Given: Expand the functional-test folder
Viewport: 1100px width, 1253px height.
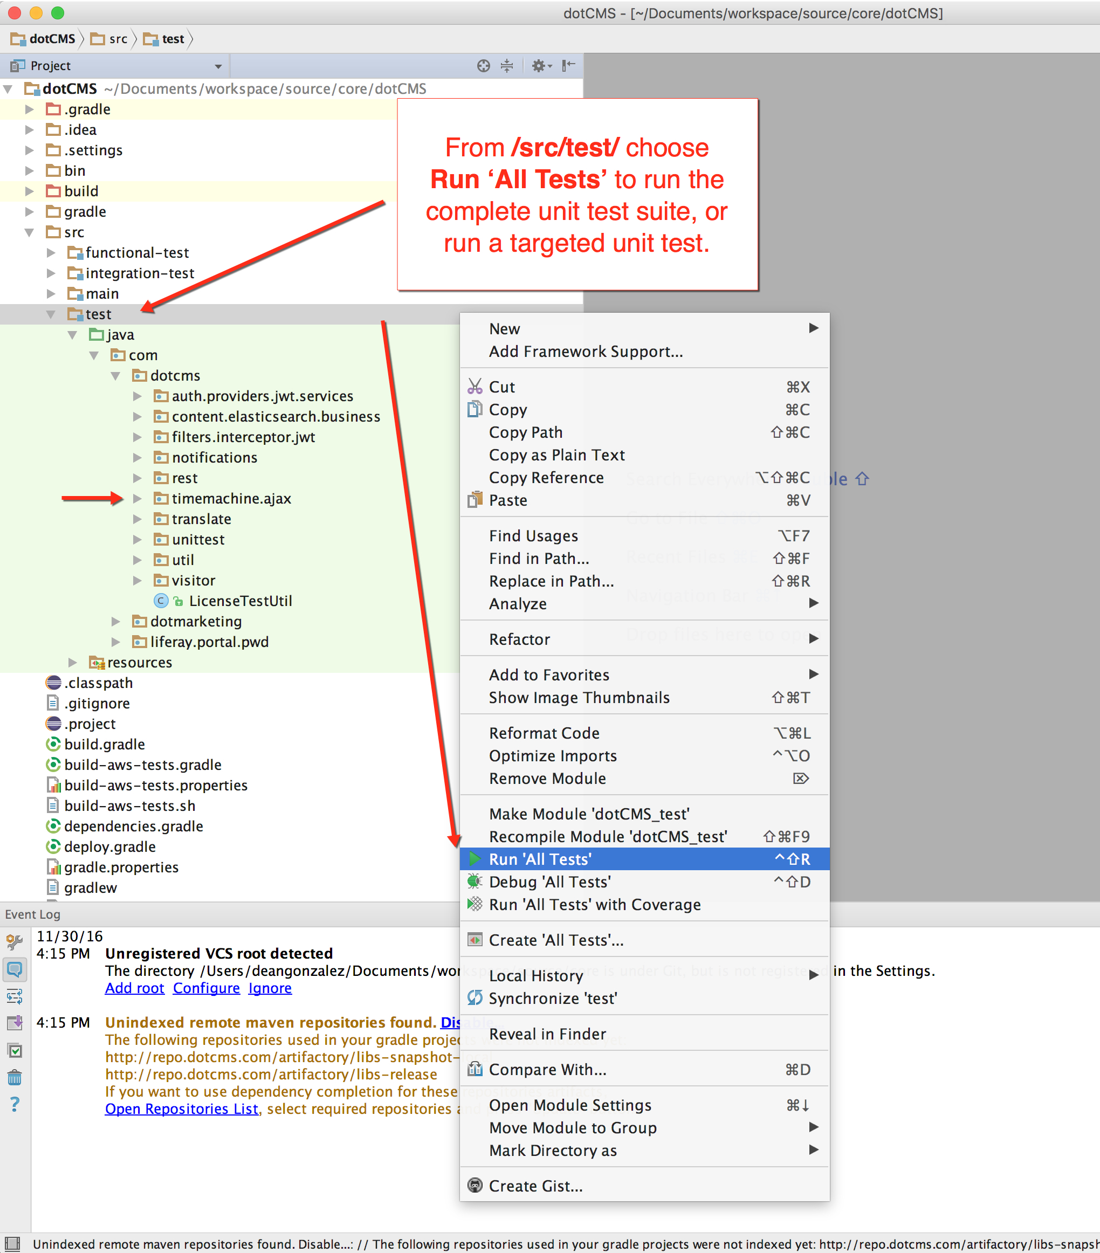Looking at the screenshot, I should pyautogui.click(x=51, y=252).
